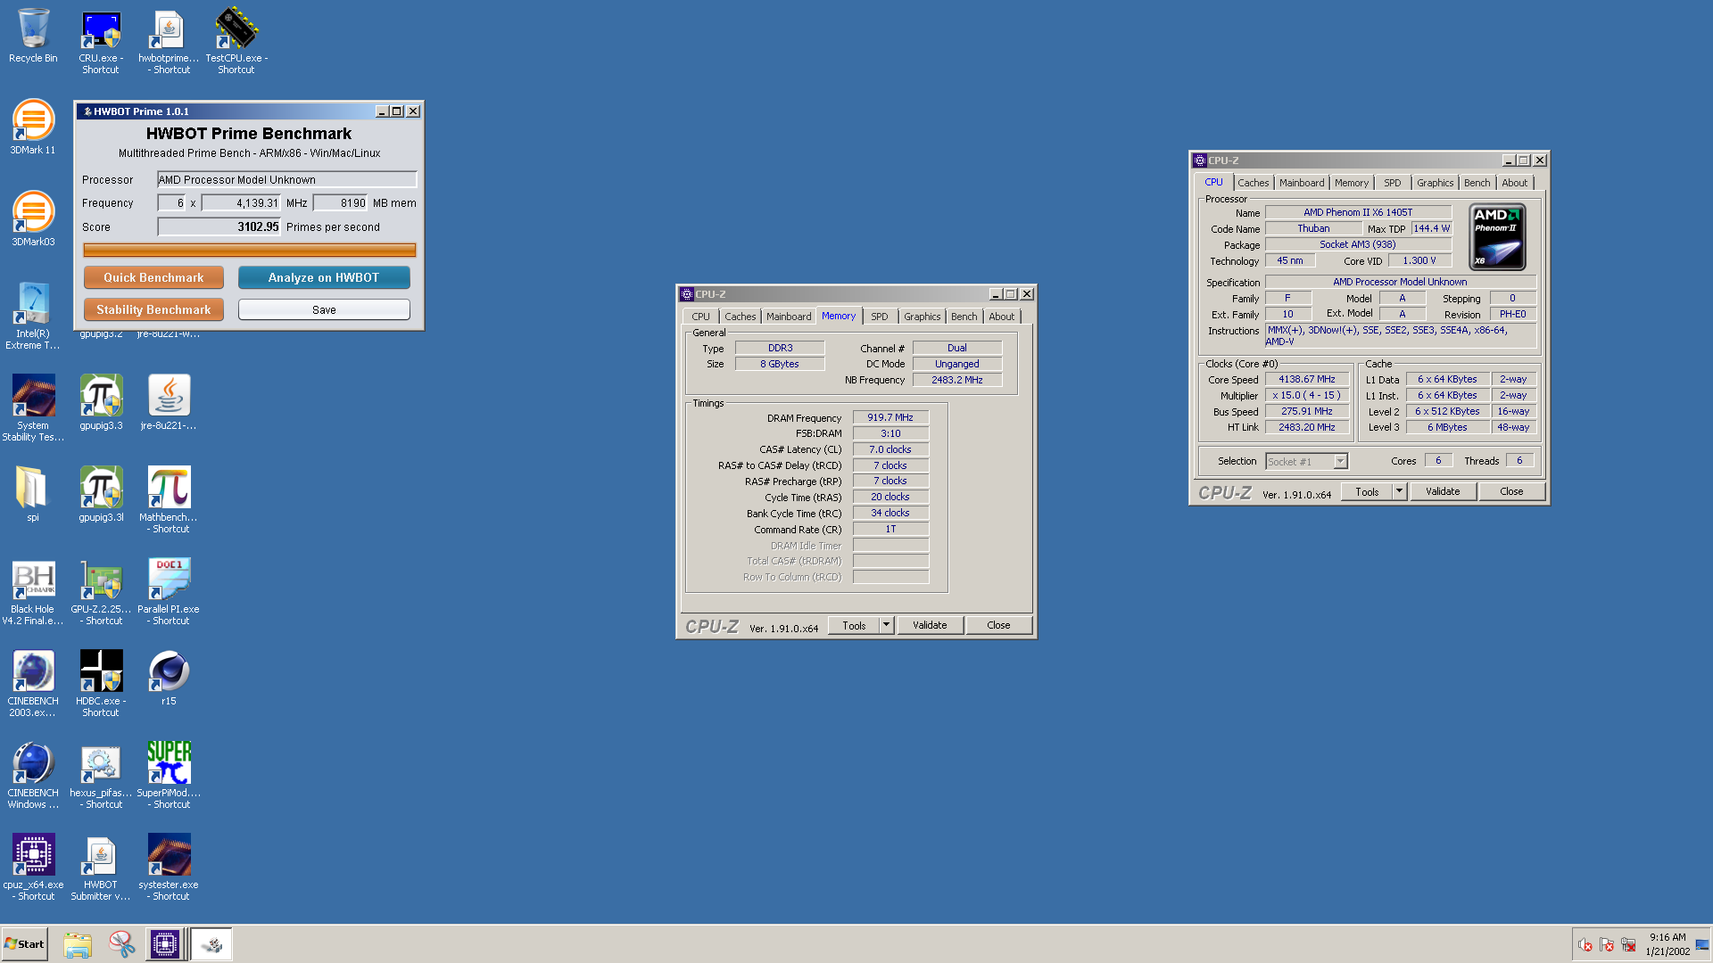1713x963 pixels.
Task: Open GPU-Z 2.25 shortcut icon
Action: (101, 591)
